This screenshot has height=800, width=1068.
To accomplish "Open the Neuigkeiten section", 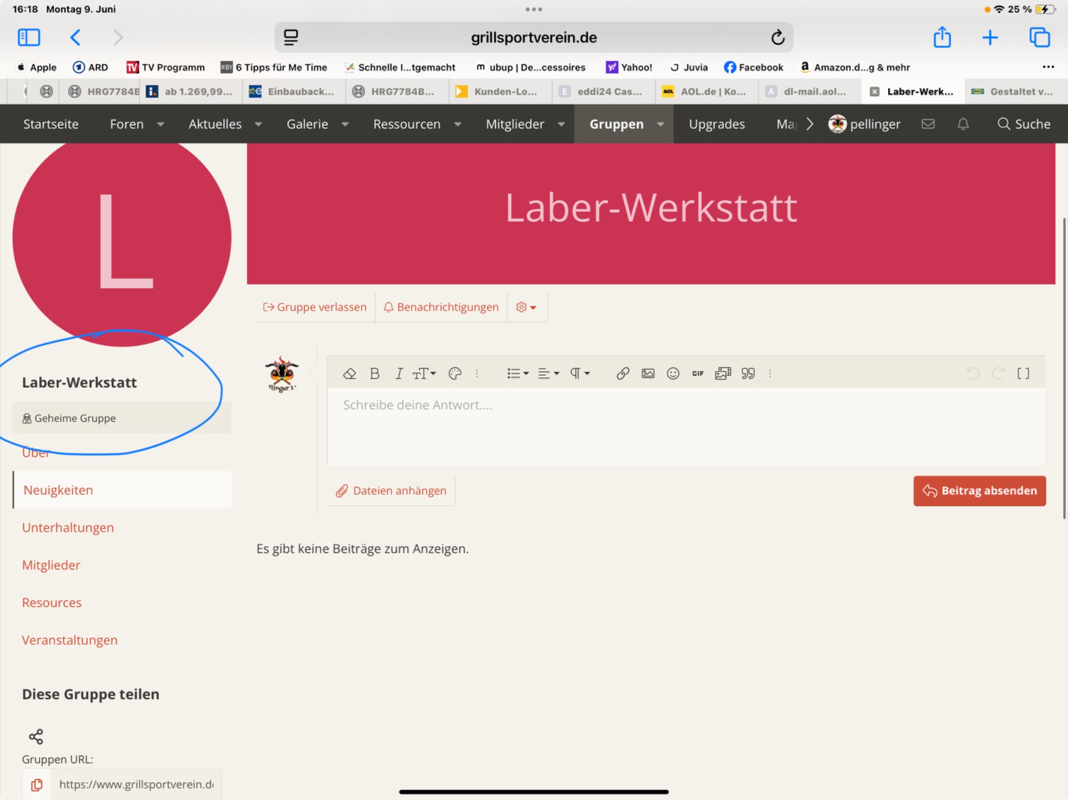I will [122, 490].
